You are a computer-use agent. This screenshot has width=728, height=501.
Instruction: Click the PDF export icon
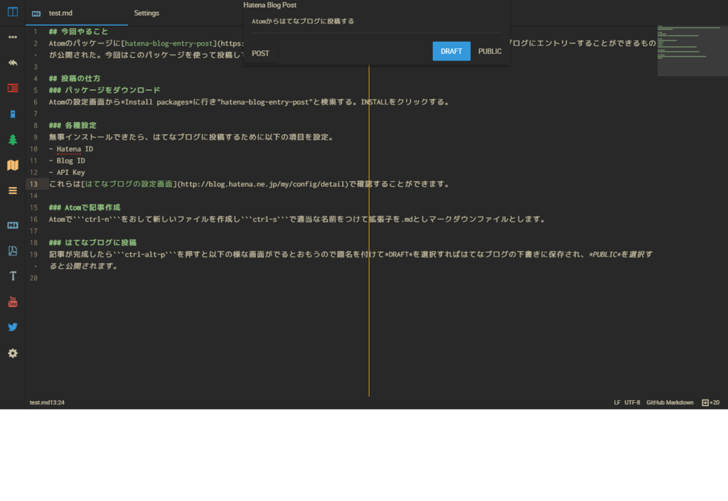[13, 250]
